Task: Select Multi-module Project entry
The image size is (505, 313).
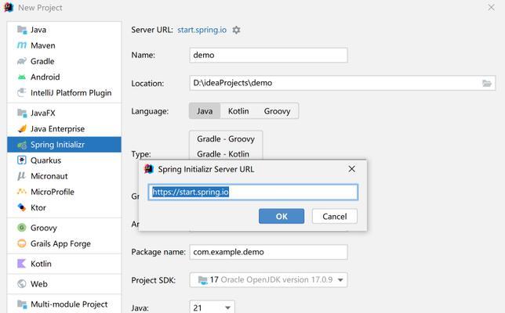Action: (x=64, y=304)
